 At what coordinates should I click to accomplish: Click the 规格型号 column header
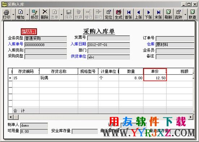coord(88,72)
